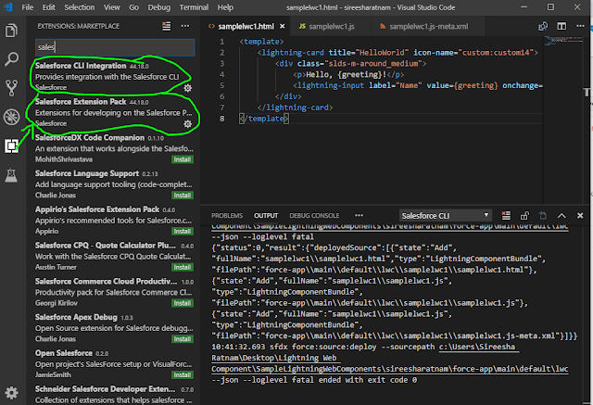This screenshot has height=405, width=593.
Task: Open the Debug view in activity bar
Action: click(11, 117)
